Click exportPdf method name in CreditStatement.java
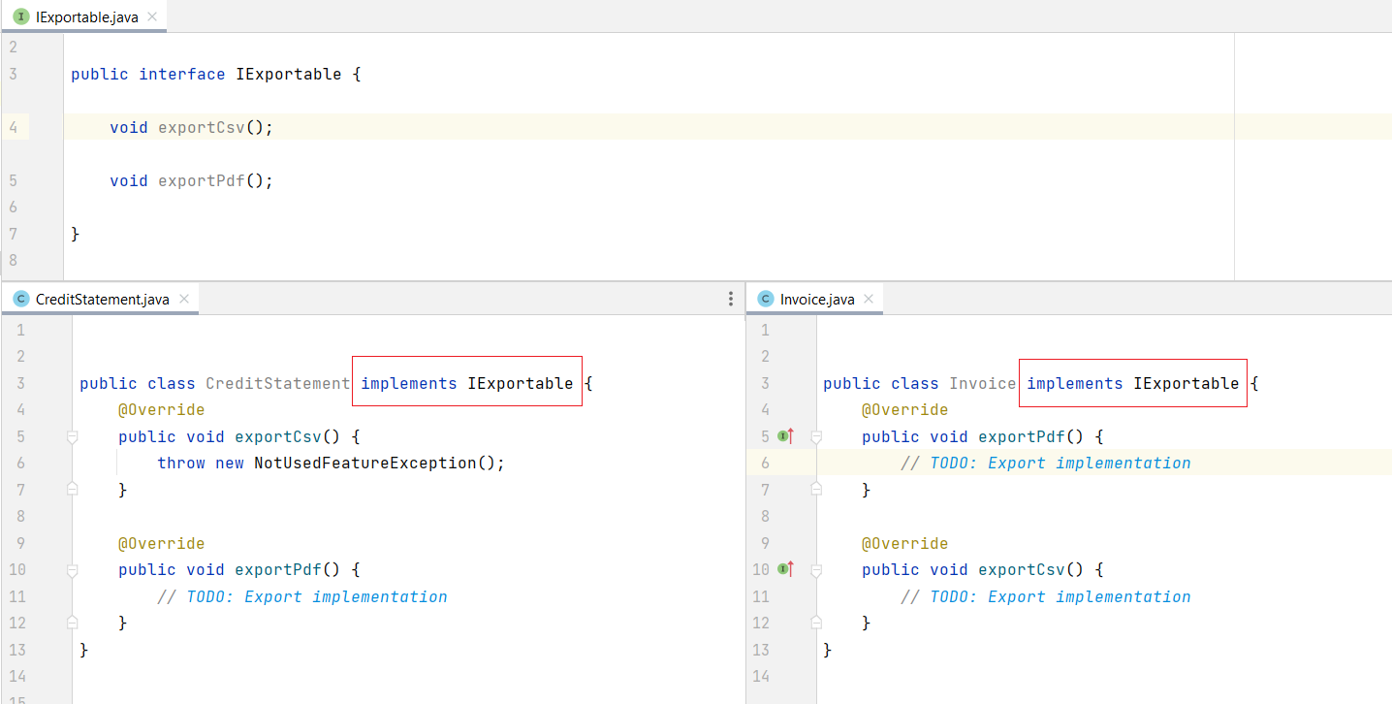Viewport: 1392px width, 704px height. [278, 569]
